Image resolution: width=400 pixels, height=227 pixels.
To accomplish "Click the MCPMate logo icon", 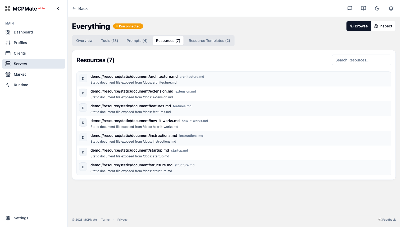I will tap(7, 8).
